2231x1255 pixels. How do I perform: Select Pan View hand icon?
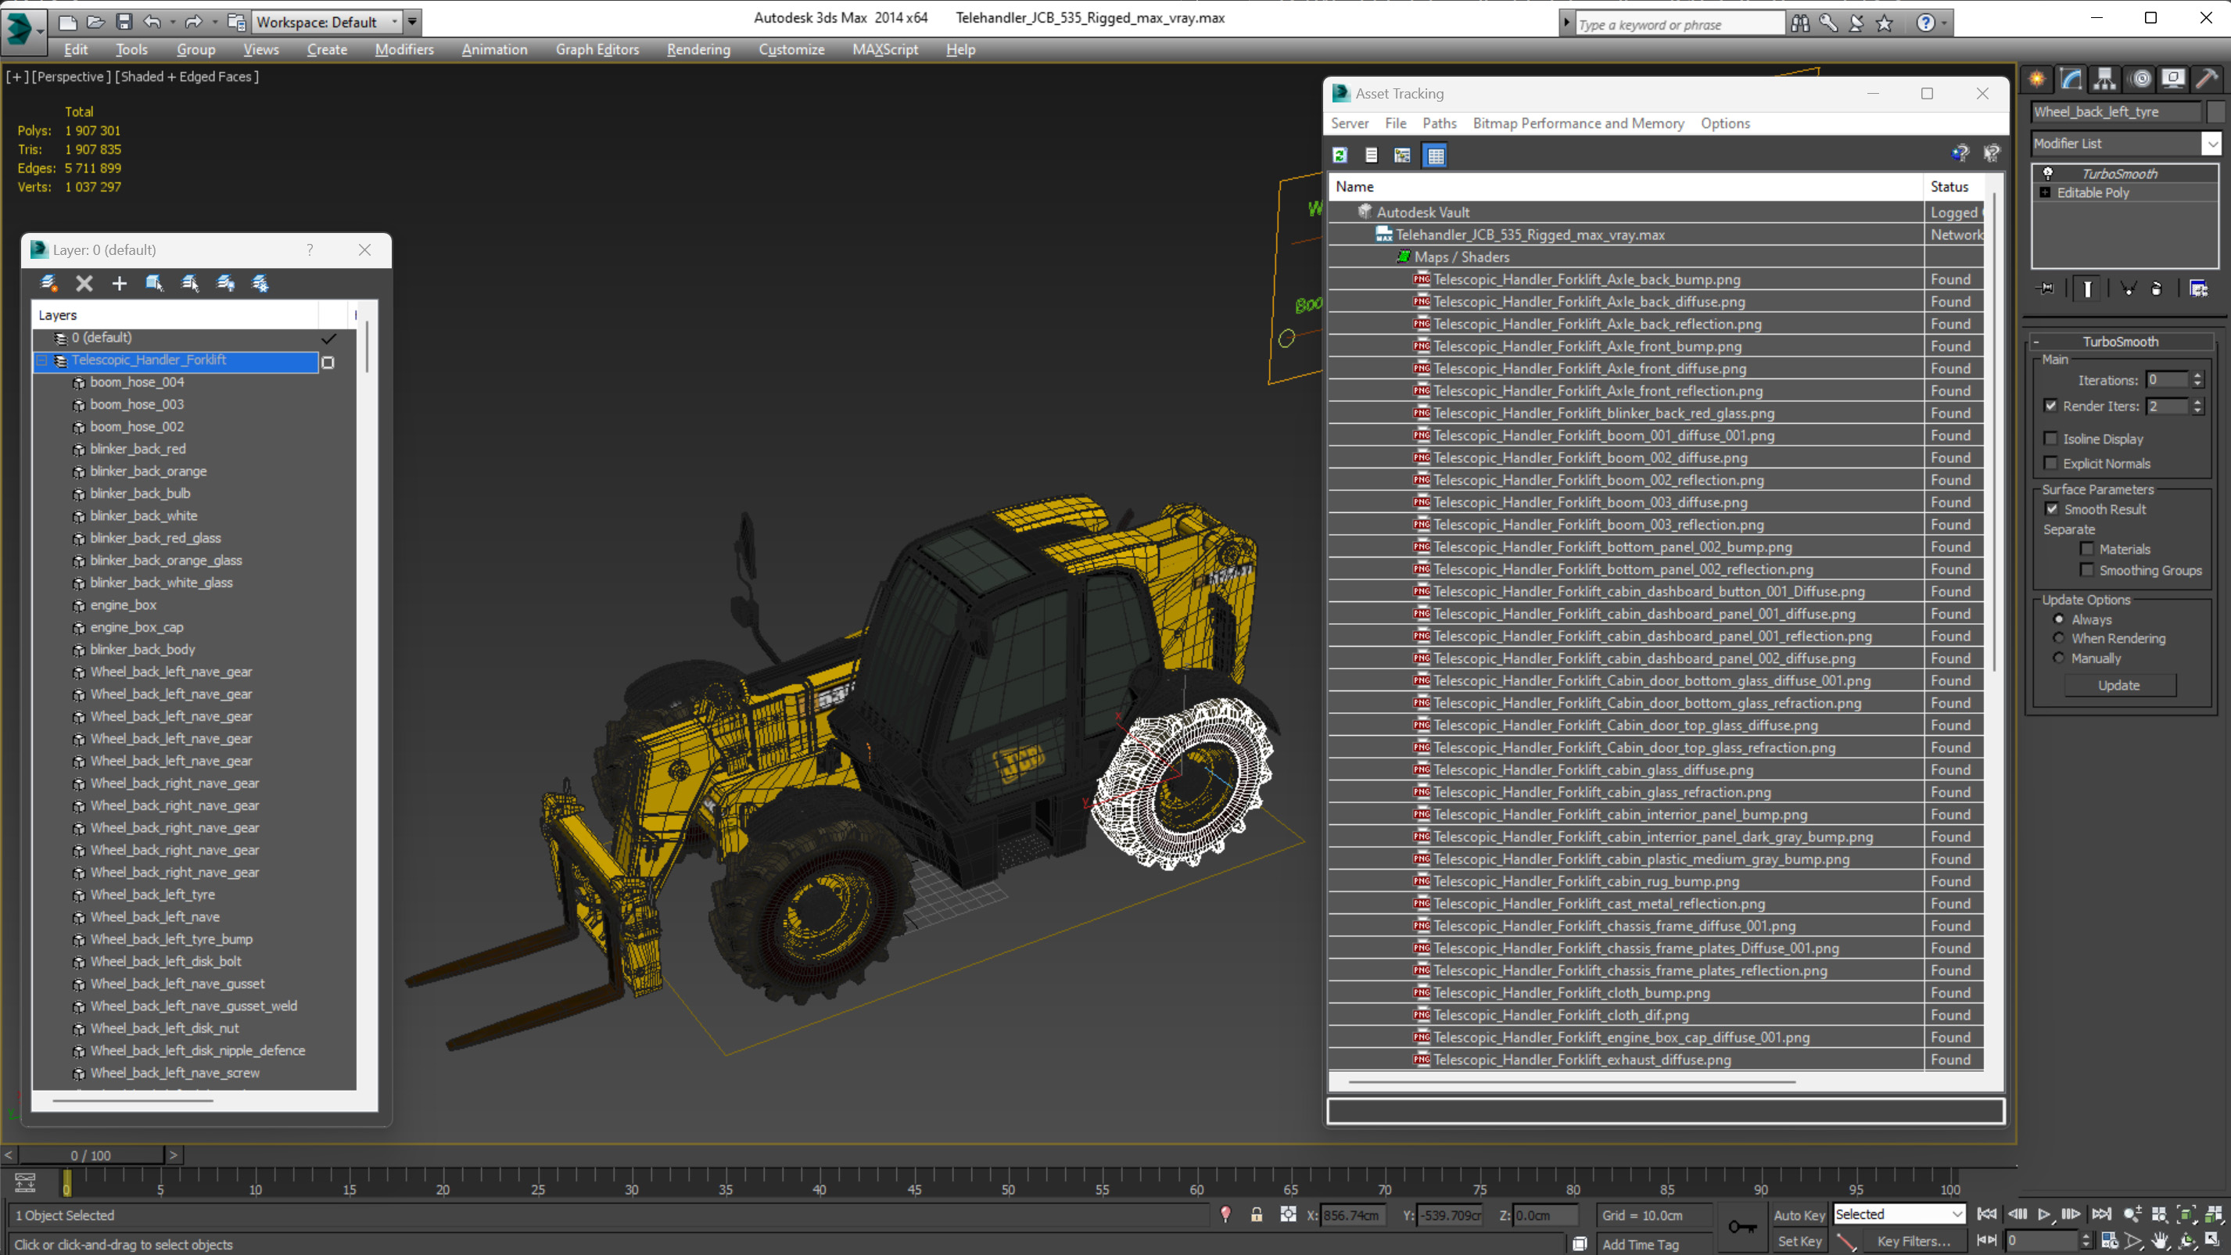click(2161, 1241)
